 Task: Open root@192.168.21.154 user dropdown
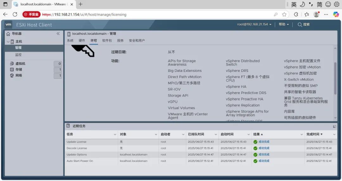point(254,24)
